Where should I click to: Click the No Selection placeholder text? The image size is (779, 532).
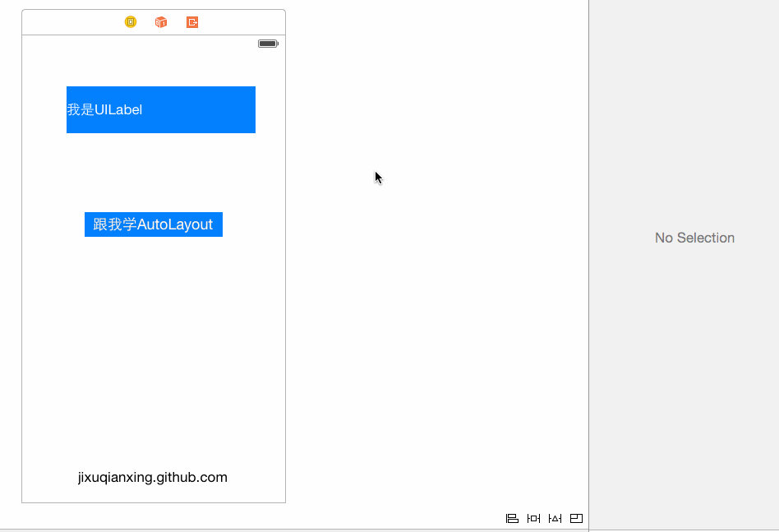click(x=694, y=238)
